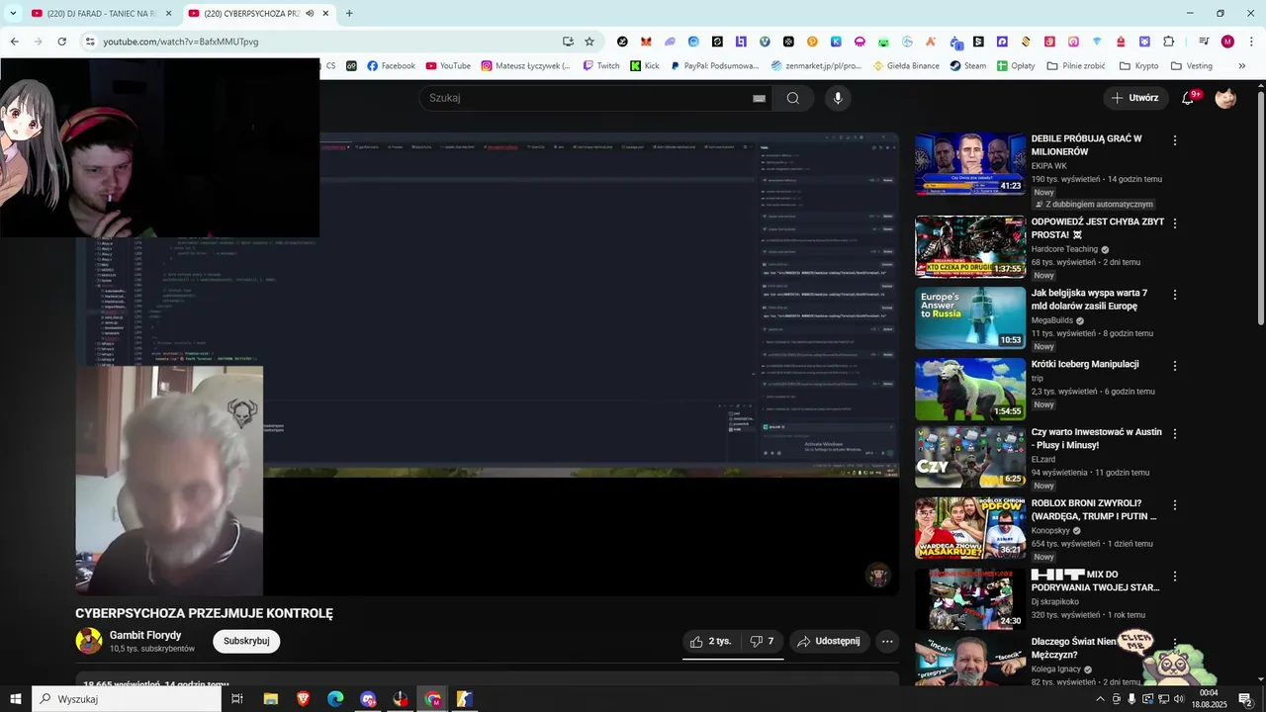Dislike the video with thumbs down
This screenshot has height=712, width=1266.
click(x=763, y=641)
